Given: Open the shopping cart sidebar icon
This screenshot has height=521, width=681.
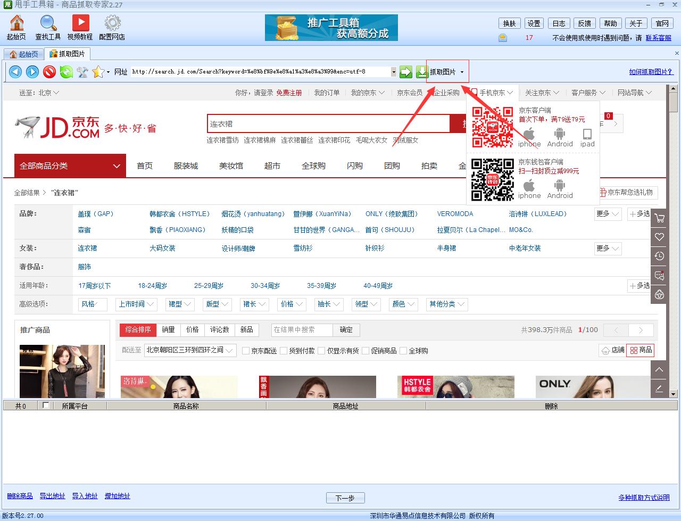Looking at the screenshot, I should click(659, 218).
